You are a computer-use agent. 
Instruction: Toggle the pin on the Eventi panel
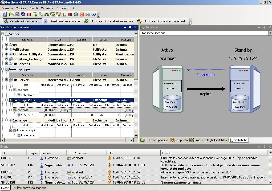264,147
